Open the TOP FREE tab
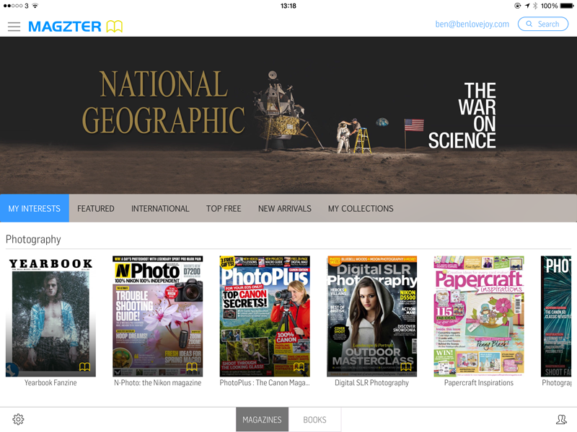The height and width of the screenshot is (432, 577). click(x=224, y=208)
